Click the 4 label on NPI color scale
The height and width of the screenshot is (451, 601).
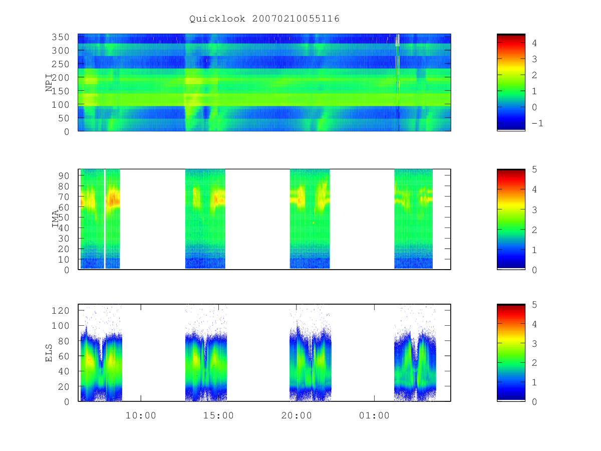[x=534, y=43]
